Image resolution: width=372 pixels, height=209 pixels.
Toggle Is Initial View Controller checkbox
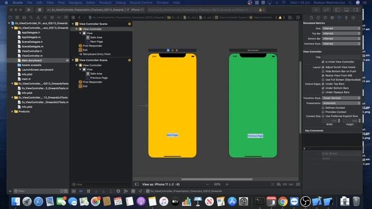(323, 62)
